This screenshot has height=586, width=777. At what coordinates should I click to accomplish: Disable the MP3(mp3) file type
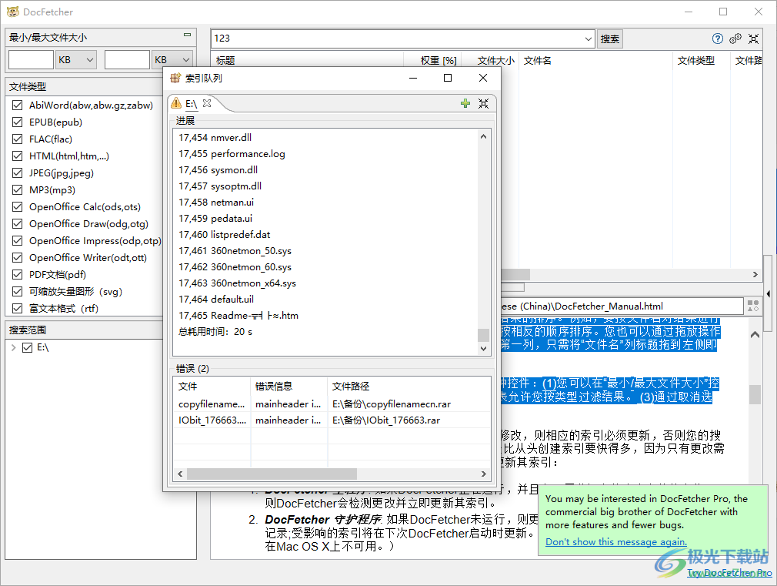pyautogui.click(x=18, y=189)
